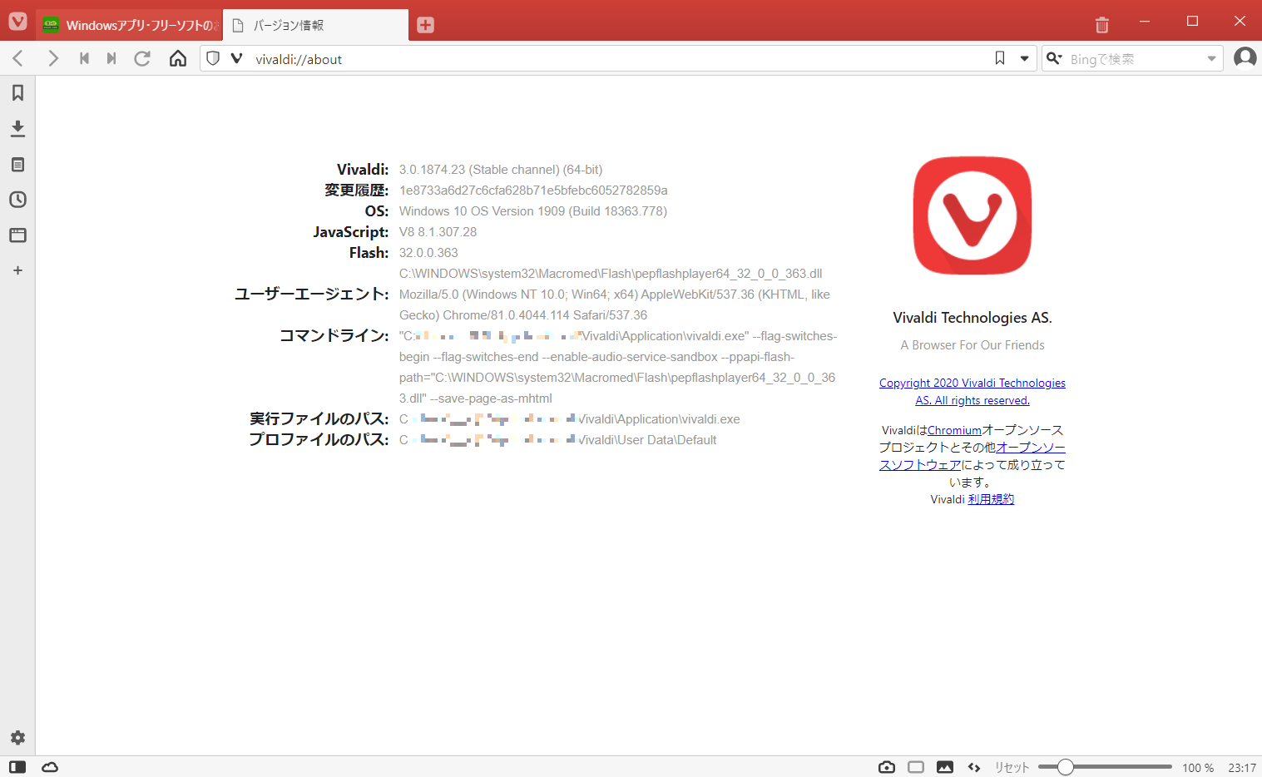This screenshot has width=1262, height=777.
Task: Open the Window panel in the sidebar
Action: pos(17,235)
